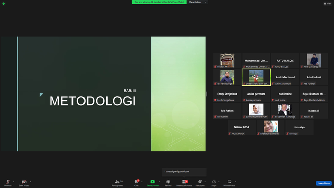Open the Apps panel
The image size is (334, 188).
point(214,183)
